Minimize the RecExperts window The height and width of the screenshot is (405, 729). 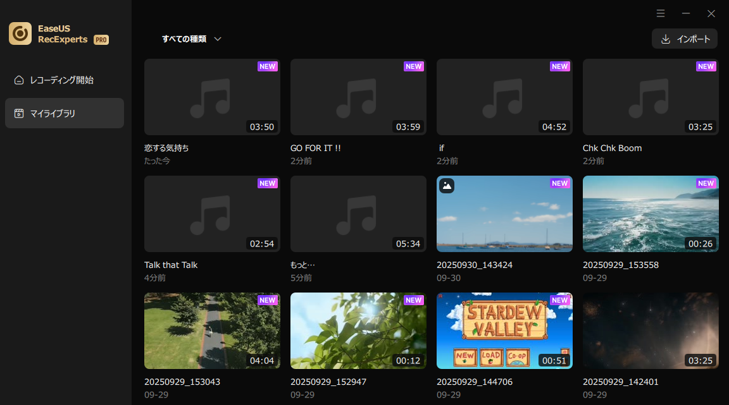click(x=686, y=13)
